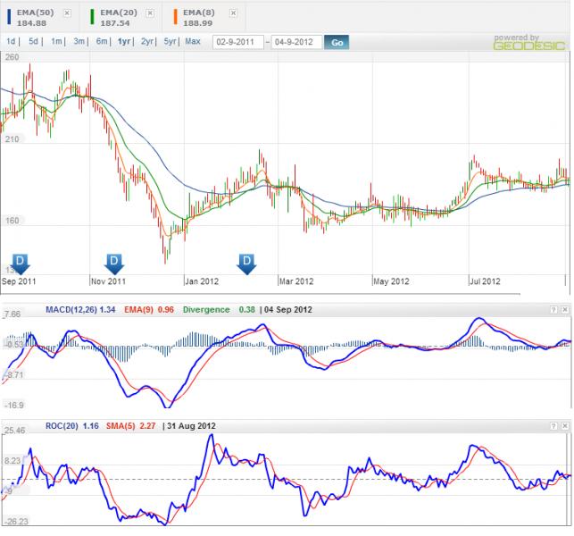Click the Jul 2012 axis label
The width and height of the screenshot is (574, 536).
pyautogui.click(x=485, y=281)
